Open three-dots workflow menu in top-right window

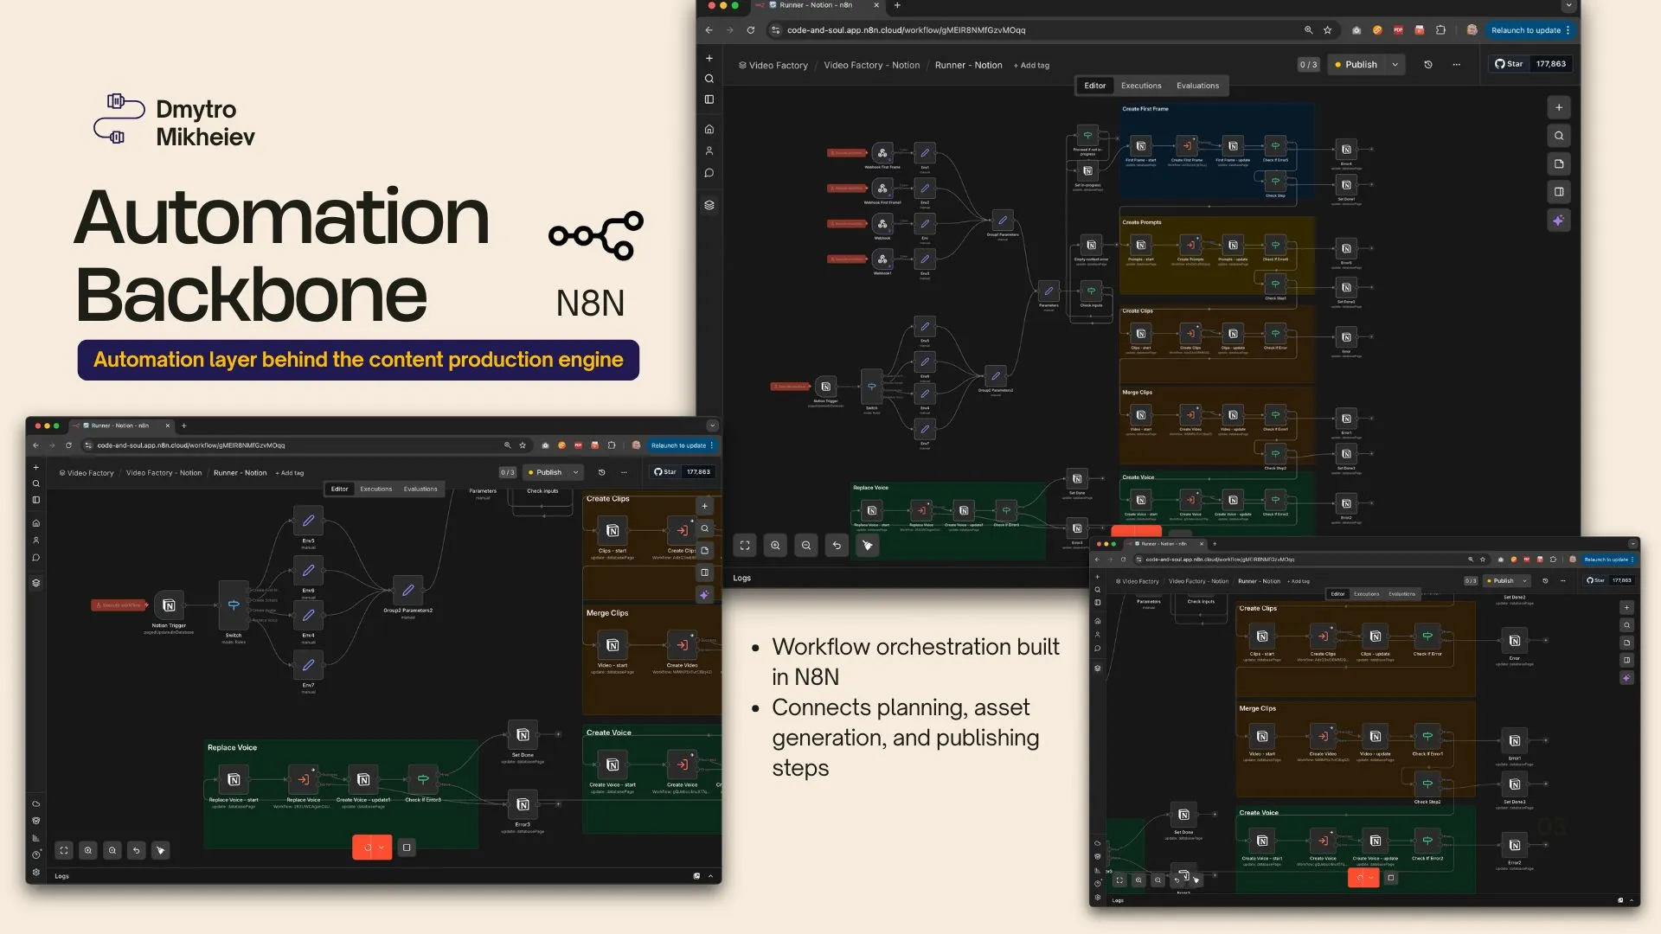click(1457, 65)
